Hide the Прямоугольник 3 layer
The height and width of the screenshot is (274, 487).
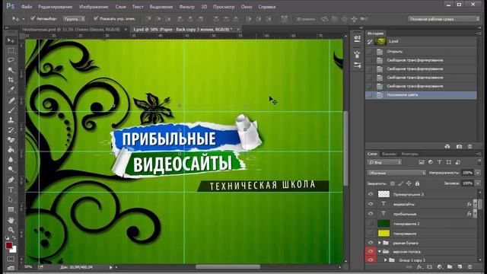pos(371,194)
